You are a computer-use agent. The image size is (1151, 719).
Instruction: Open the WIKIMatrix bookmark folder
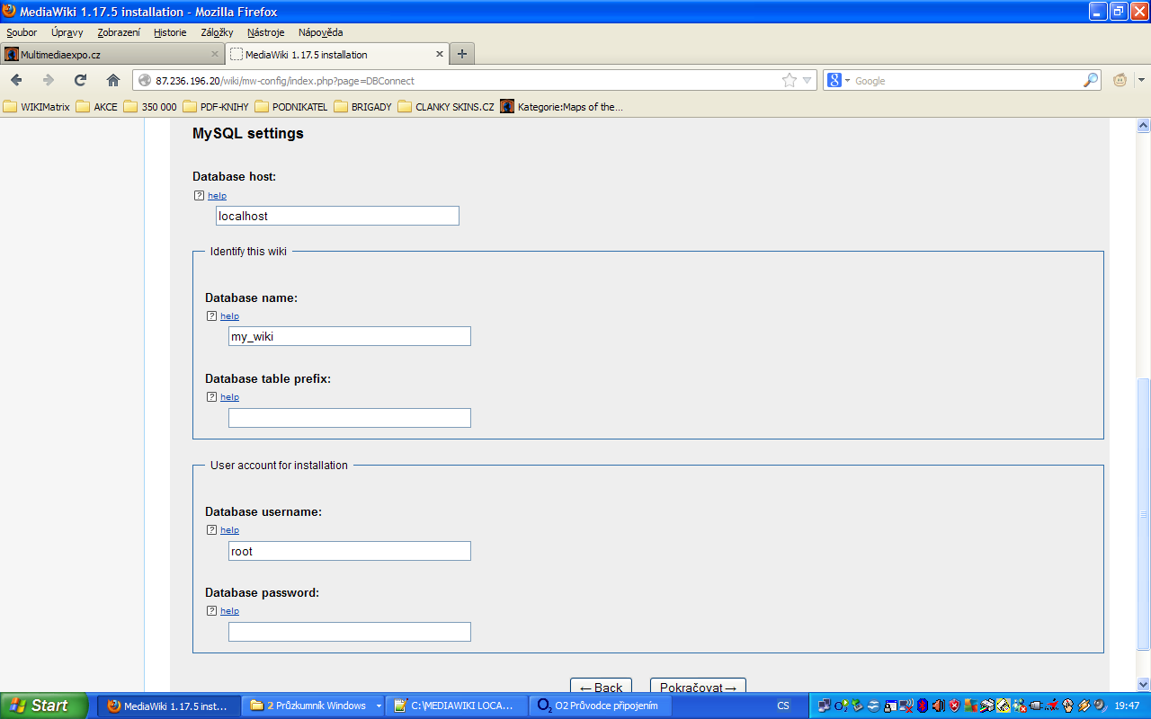(37, 107)
